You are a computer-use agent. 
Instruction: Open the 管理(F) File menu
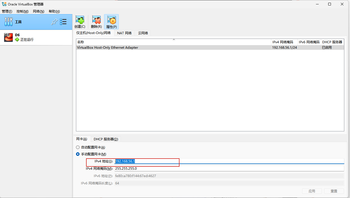pyautogui.click(x=7, y=11)
